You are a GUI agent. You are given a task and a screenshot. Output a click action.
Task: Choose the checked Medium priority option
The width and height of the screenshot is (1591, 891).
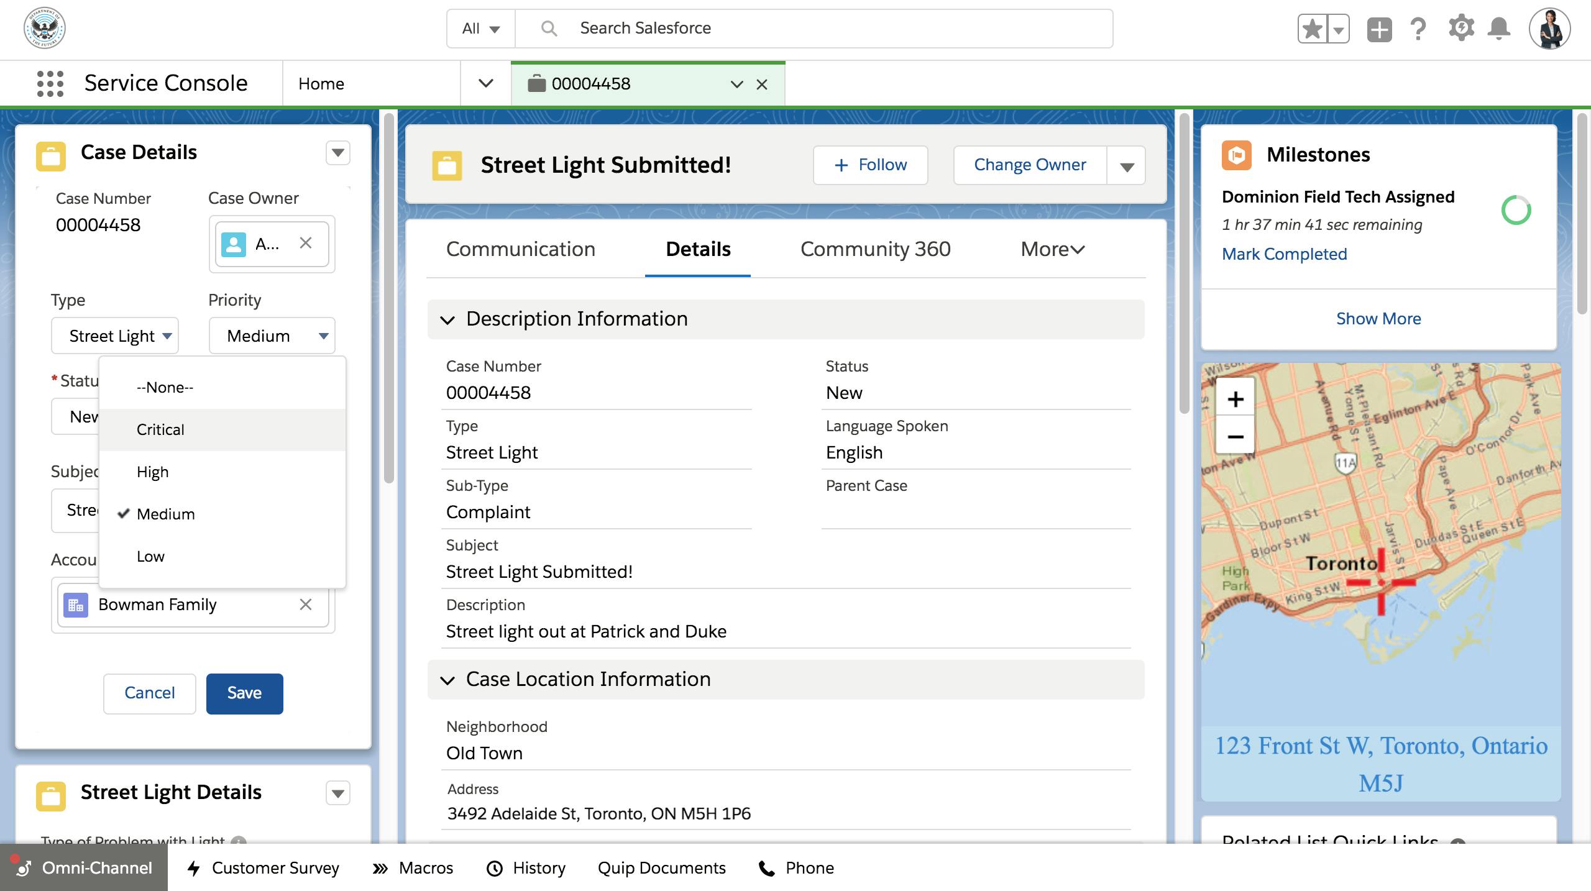click(222, 514)
